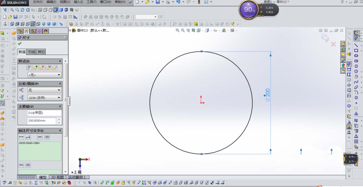Click the Select arrow cursor tool
Screen dimensions: 363x187
click(33, 17)
